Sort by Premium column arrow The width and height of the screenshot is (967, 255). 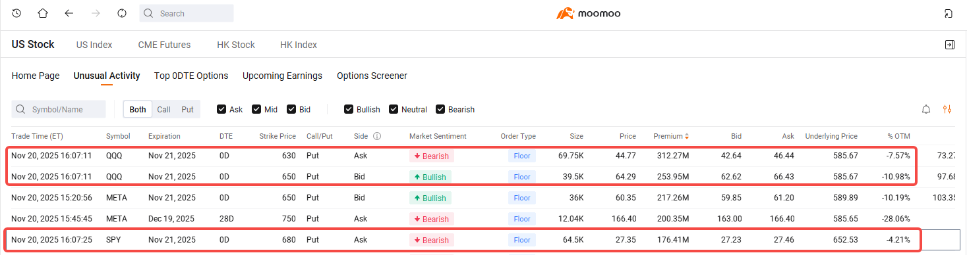[x=687, y=137]
